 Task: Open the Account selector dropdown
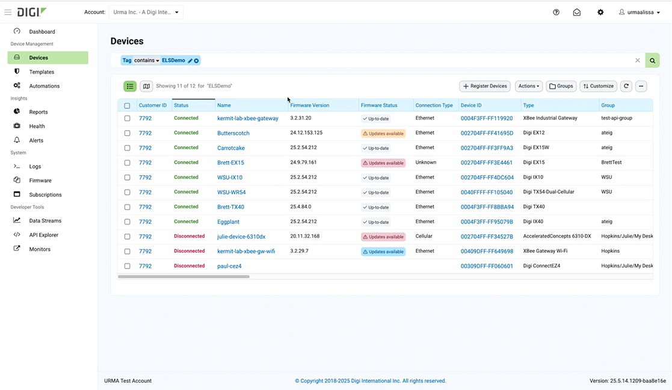click(x=146, y=12)
